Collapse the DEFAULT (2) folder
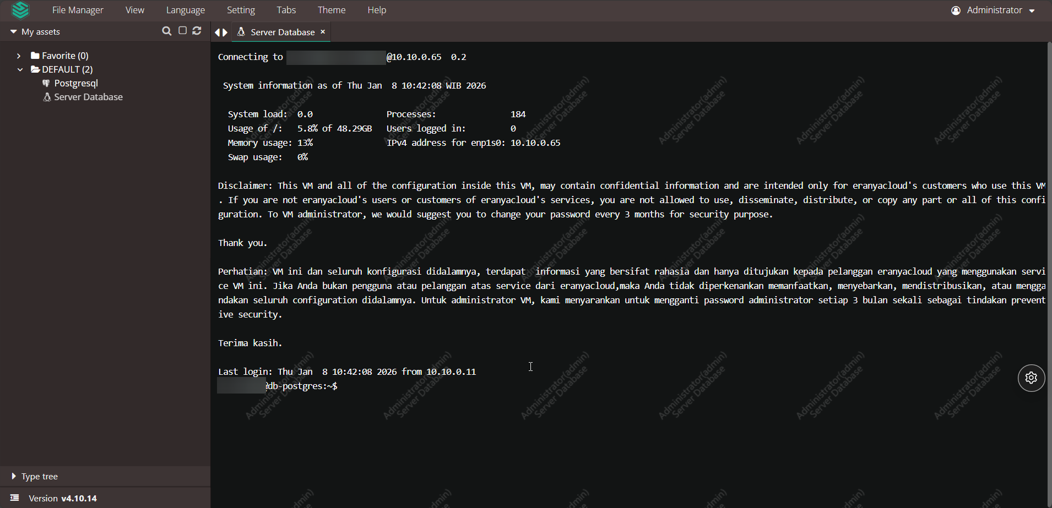The width and height of the screenshot is (1052, 508). [20, 69]
